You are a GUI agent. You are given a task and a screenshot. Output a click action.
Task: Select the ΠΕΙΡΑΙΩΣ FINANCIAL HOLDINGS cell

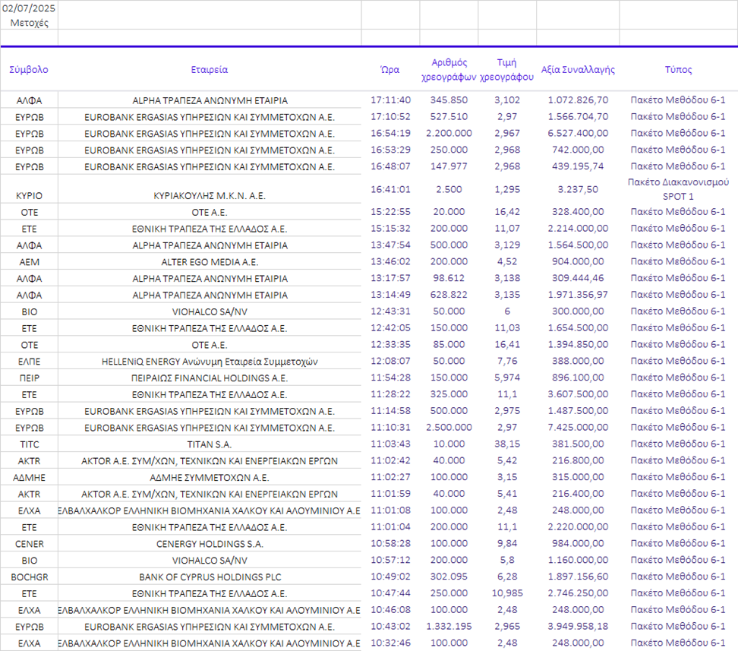pyautogui.click(x=209, y=378)
